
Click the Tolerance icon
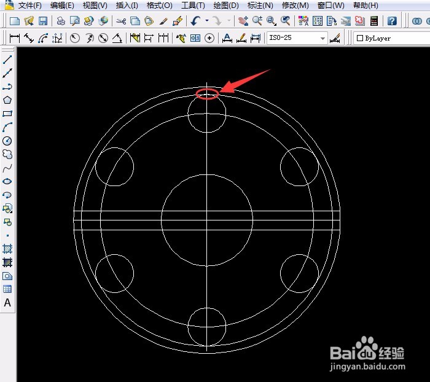(x=195, y=38)
